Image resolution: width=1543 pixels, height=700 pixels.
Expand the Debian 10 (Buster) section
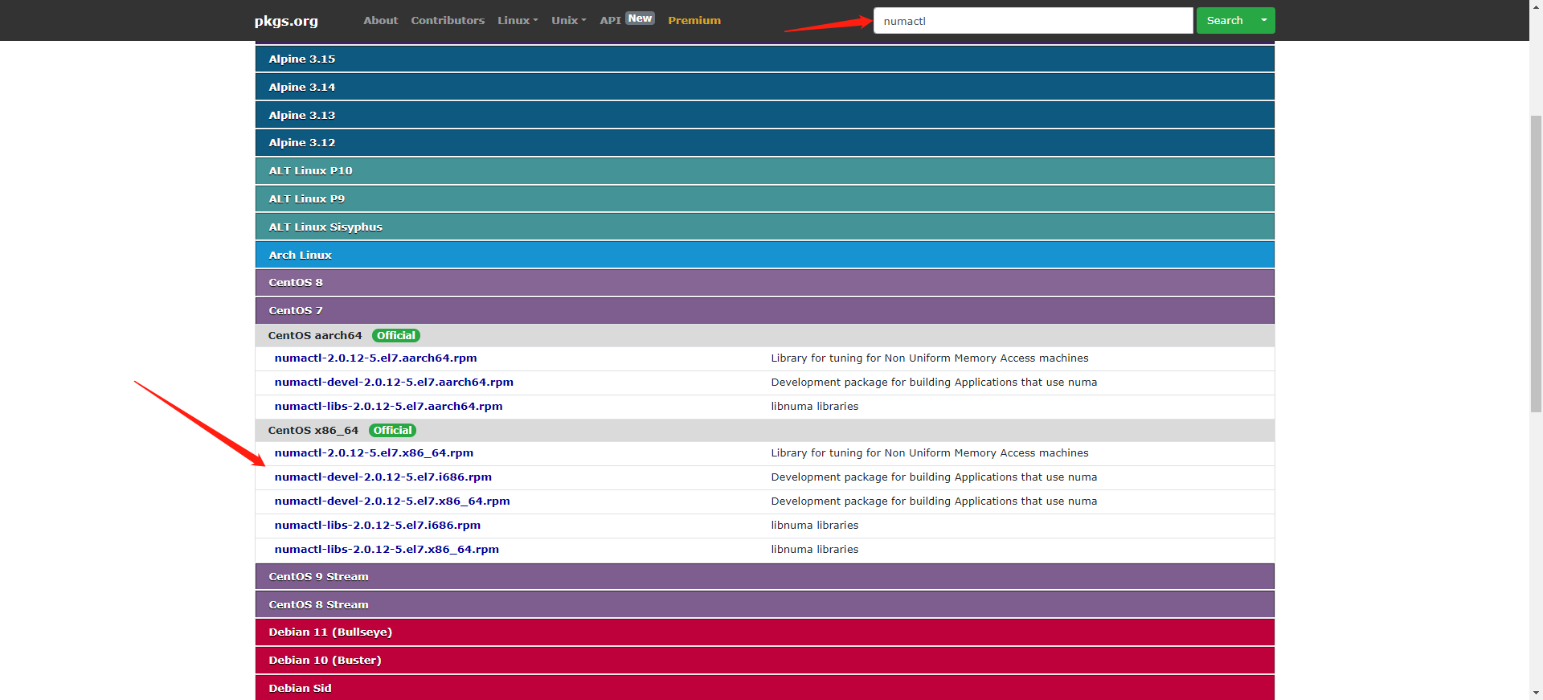pyautogui.click(x=764, y=660)
